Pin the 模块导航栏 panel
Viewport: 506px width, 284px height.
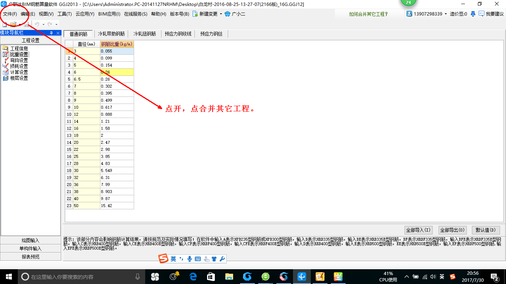click(x=51, y=33)
